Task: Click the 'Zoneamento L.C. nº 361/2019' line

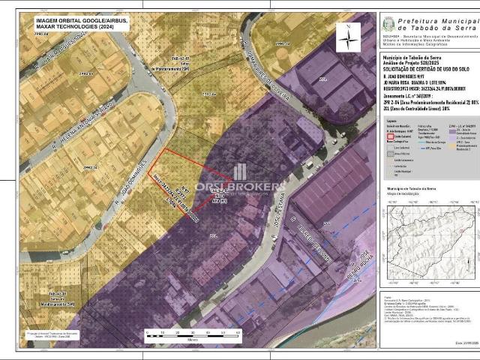Action: point(408,96)
